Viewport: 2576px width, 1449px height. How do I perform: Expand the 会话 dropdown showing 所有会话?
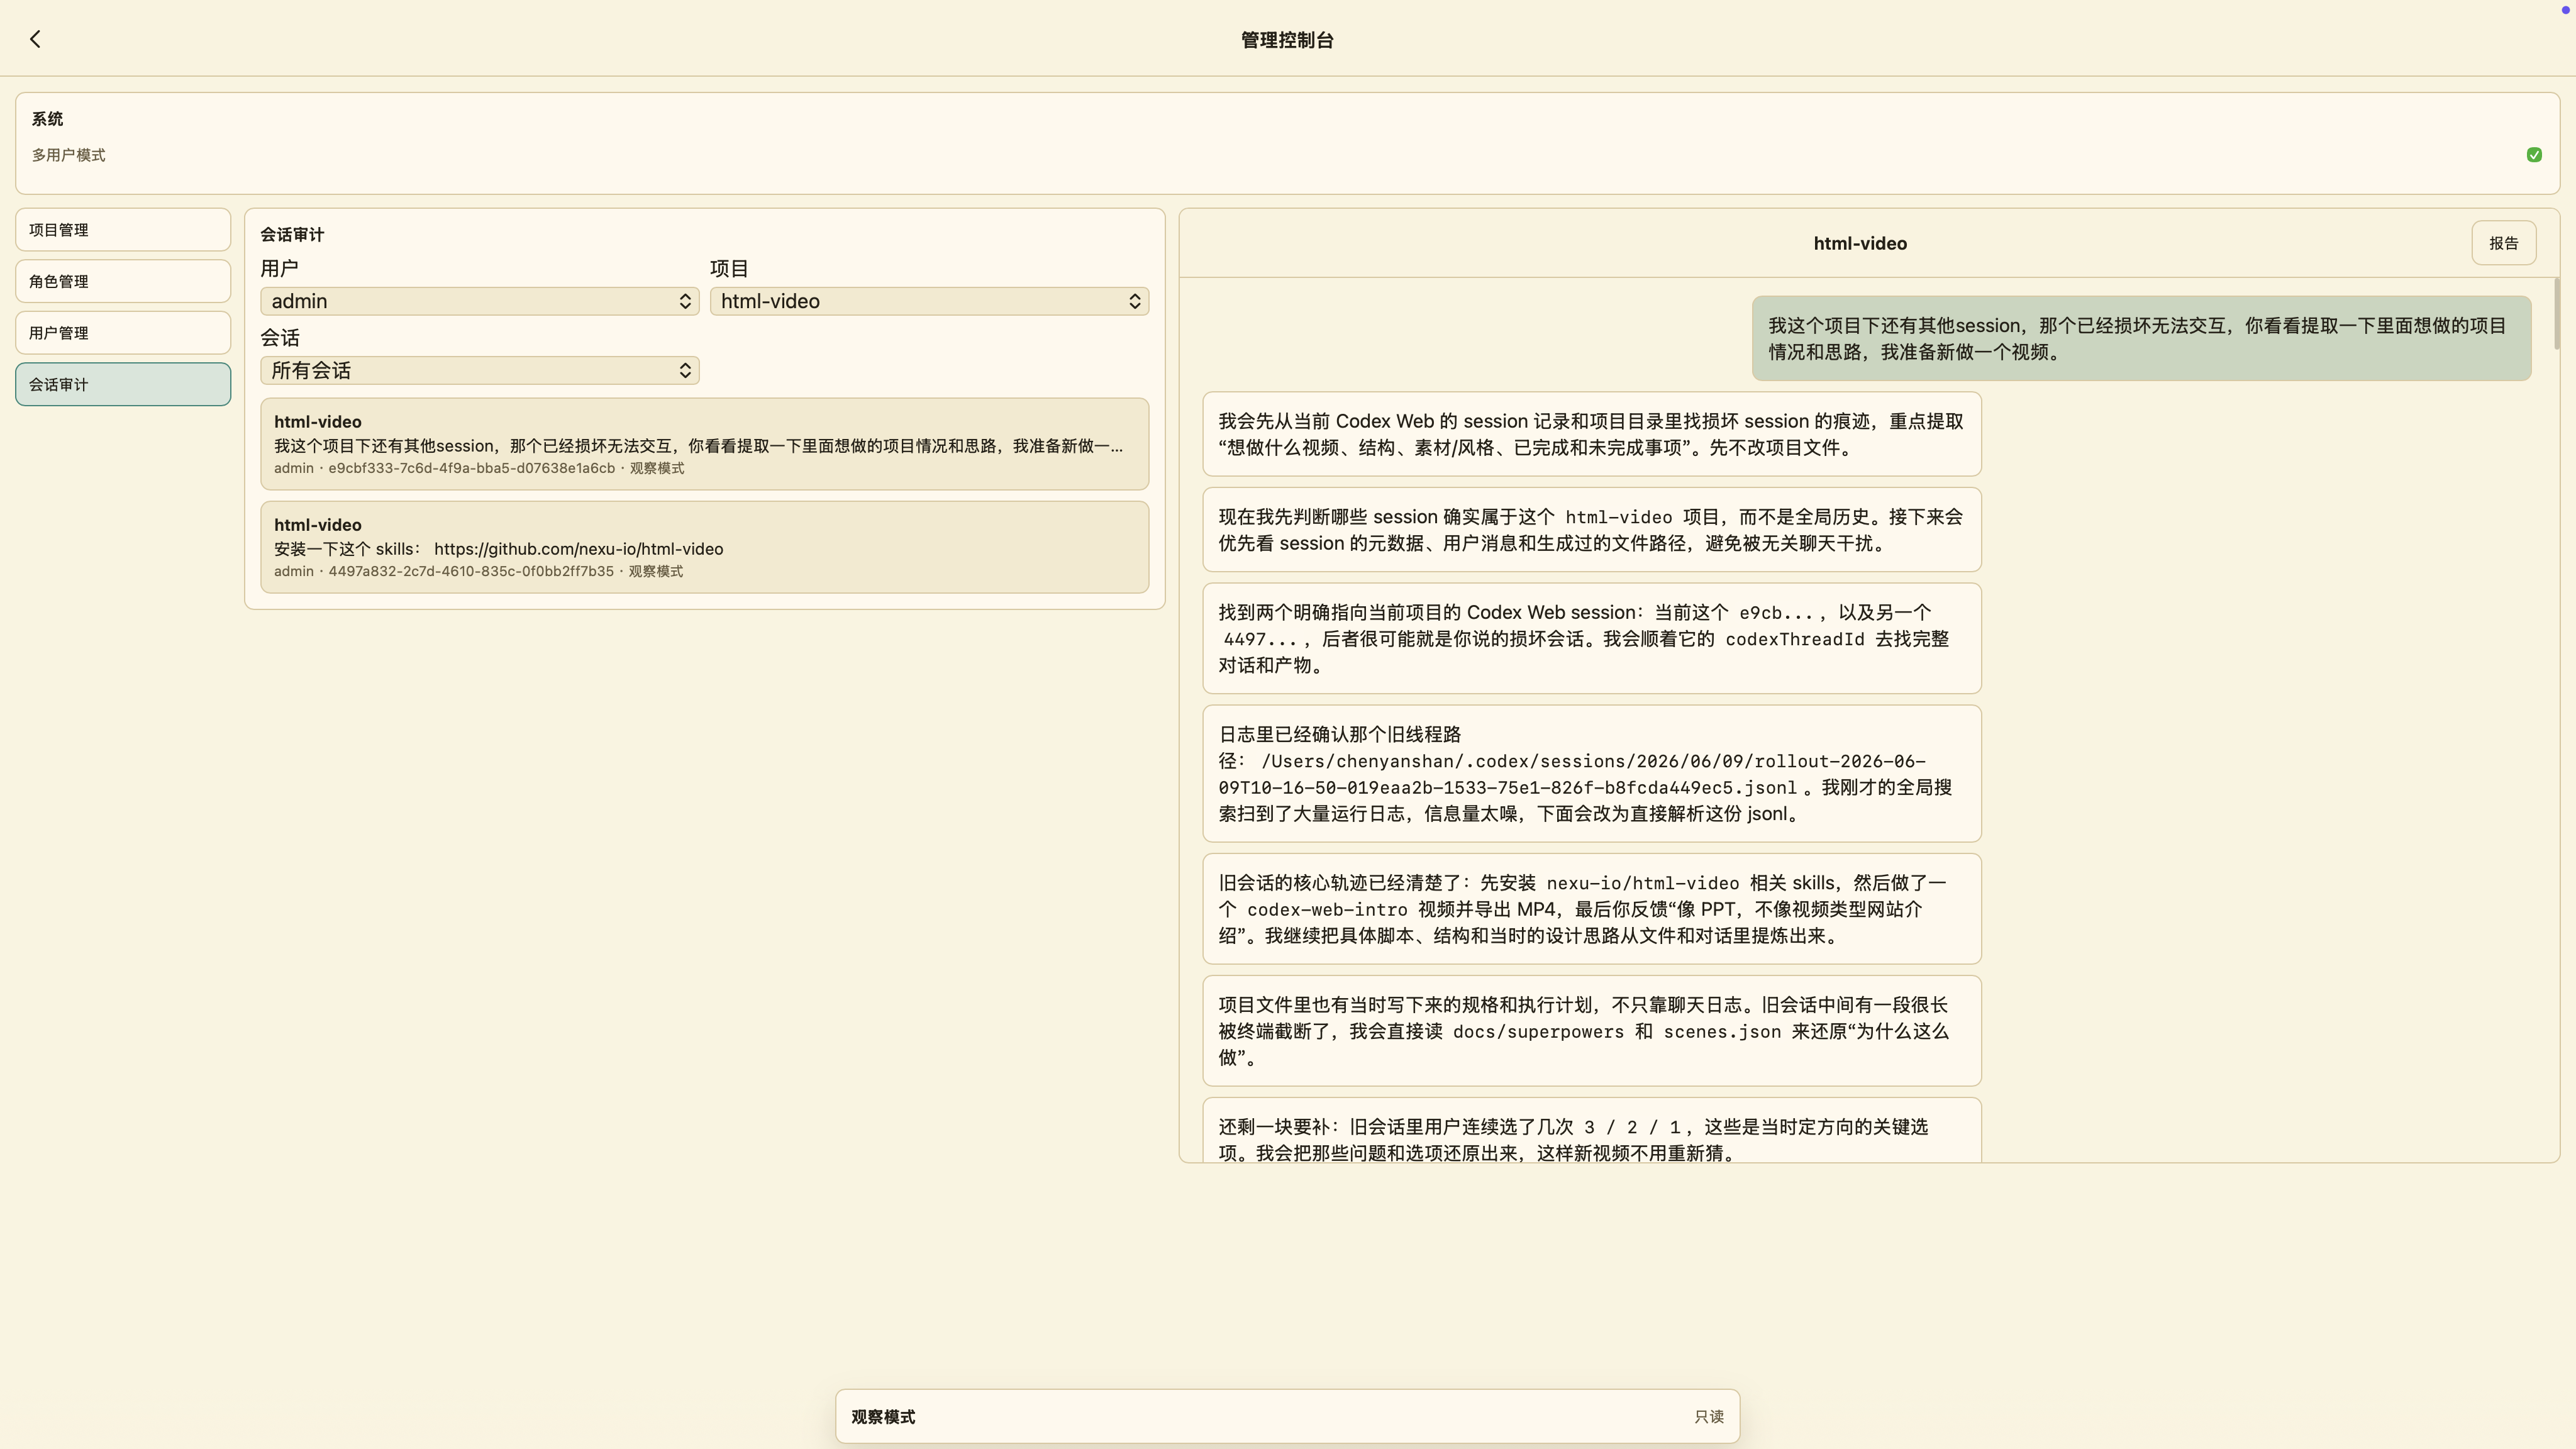click(480, 370)
